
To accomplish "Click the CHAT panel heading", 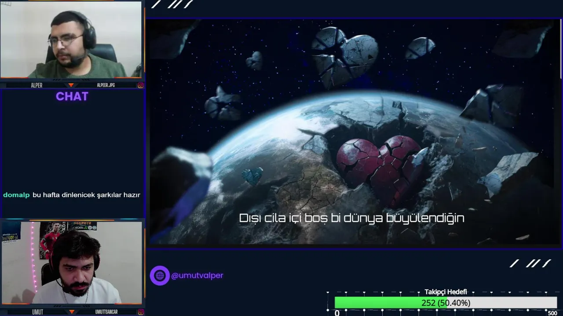I will 72,97.
